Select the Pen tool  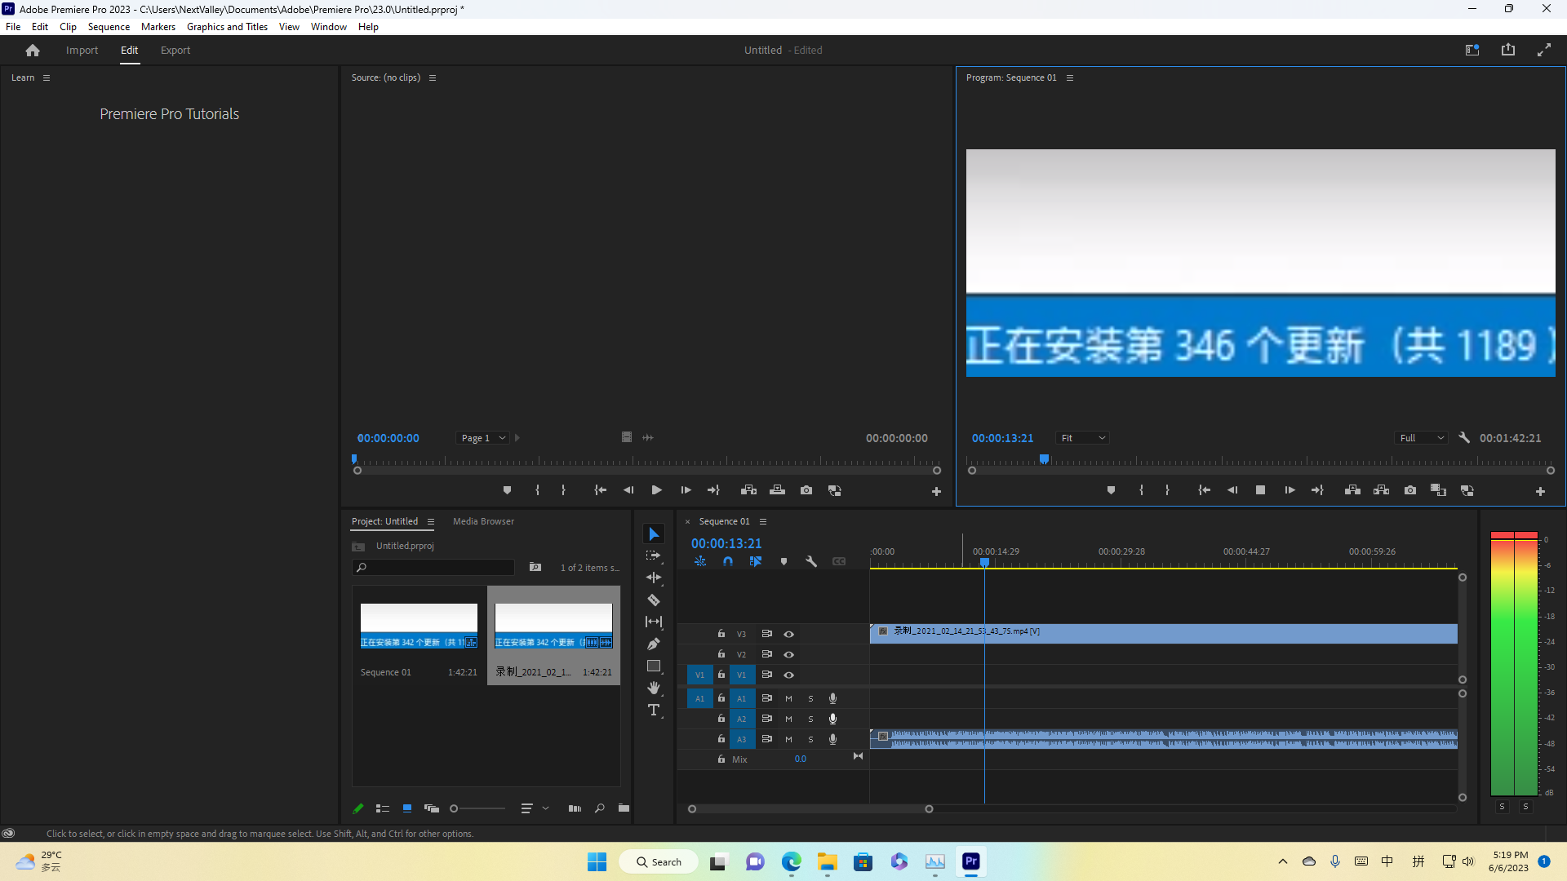coord(654,644)
